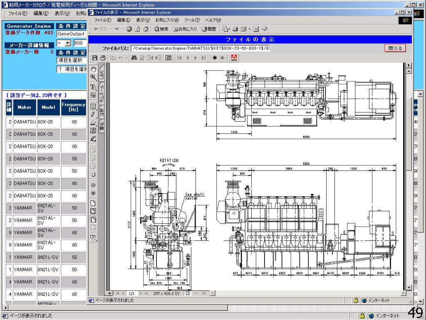Open 表示(V) menu in file viewer window

143,20
